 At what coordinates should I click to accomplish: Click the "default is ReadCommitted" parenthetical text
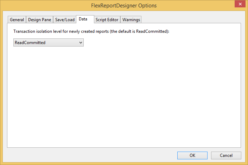tap(140, 31)
